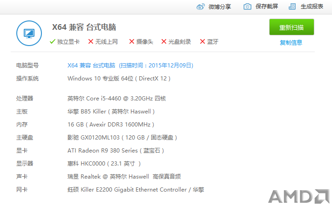This screenshot has width=332, height=206.
Task: Click the 光盘刻录 feature label
Action: [x=180, y=42]
